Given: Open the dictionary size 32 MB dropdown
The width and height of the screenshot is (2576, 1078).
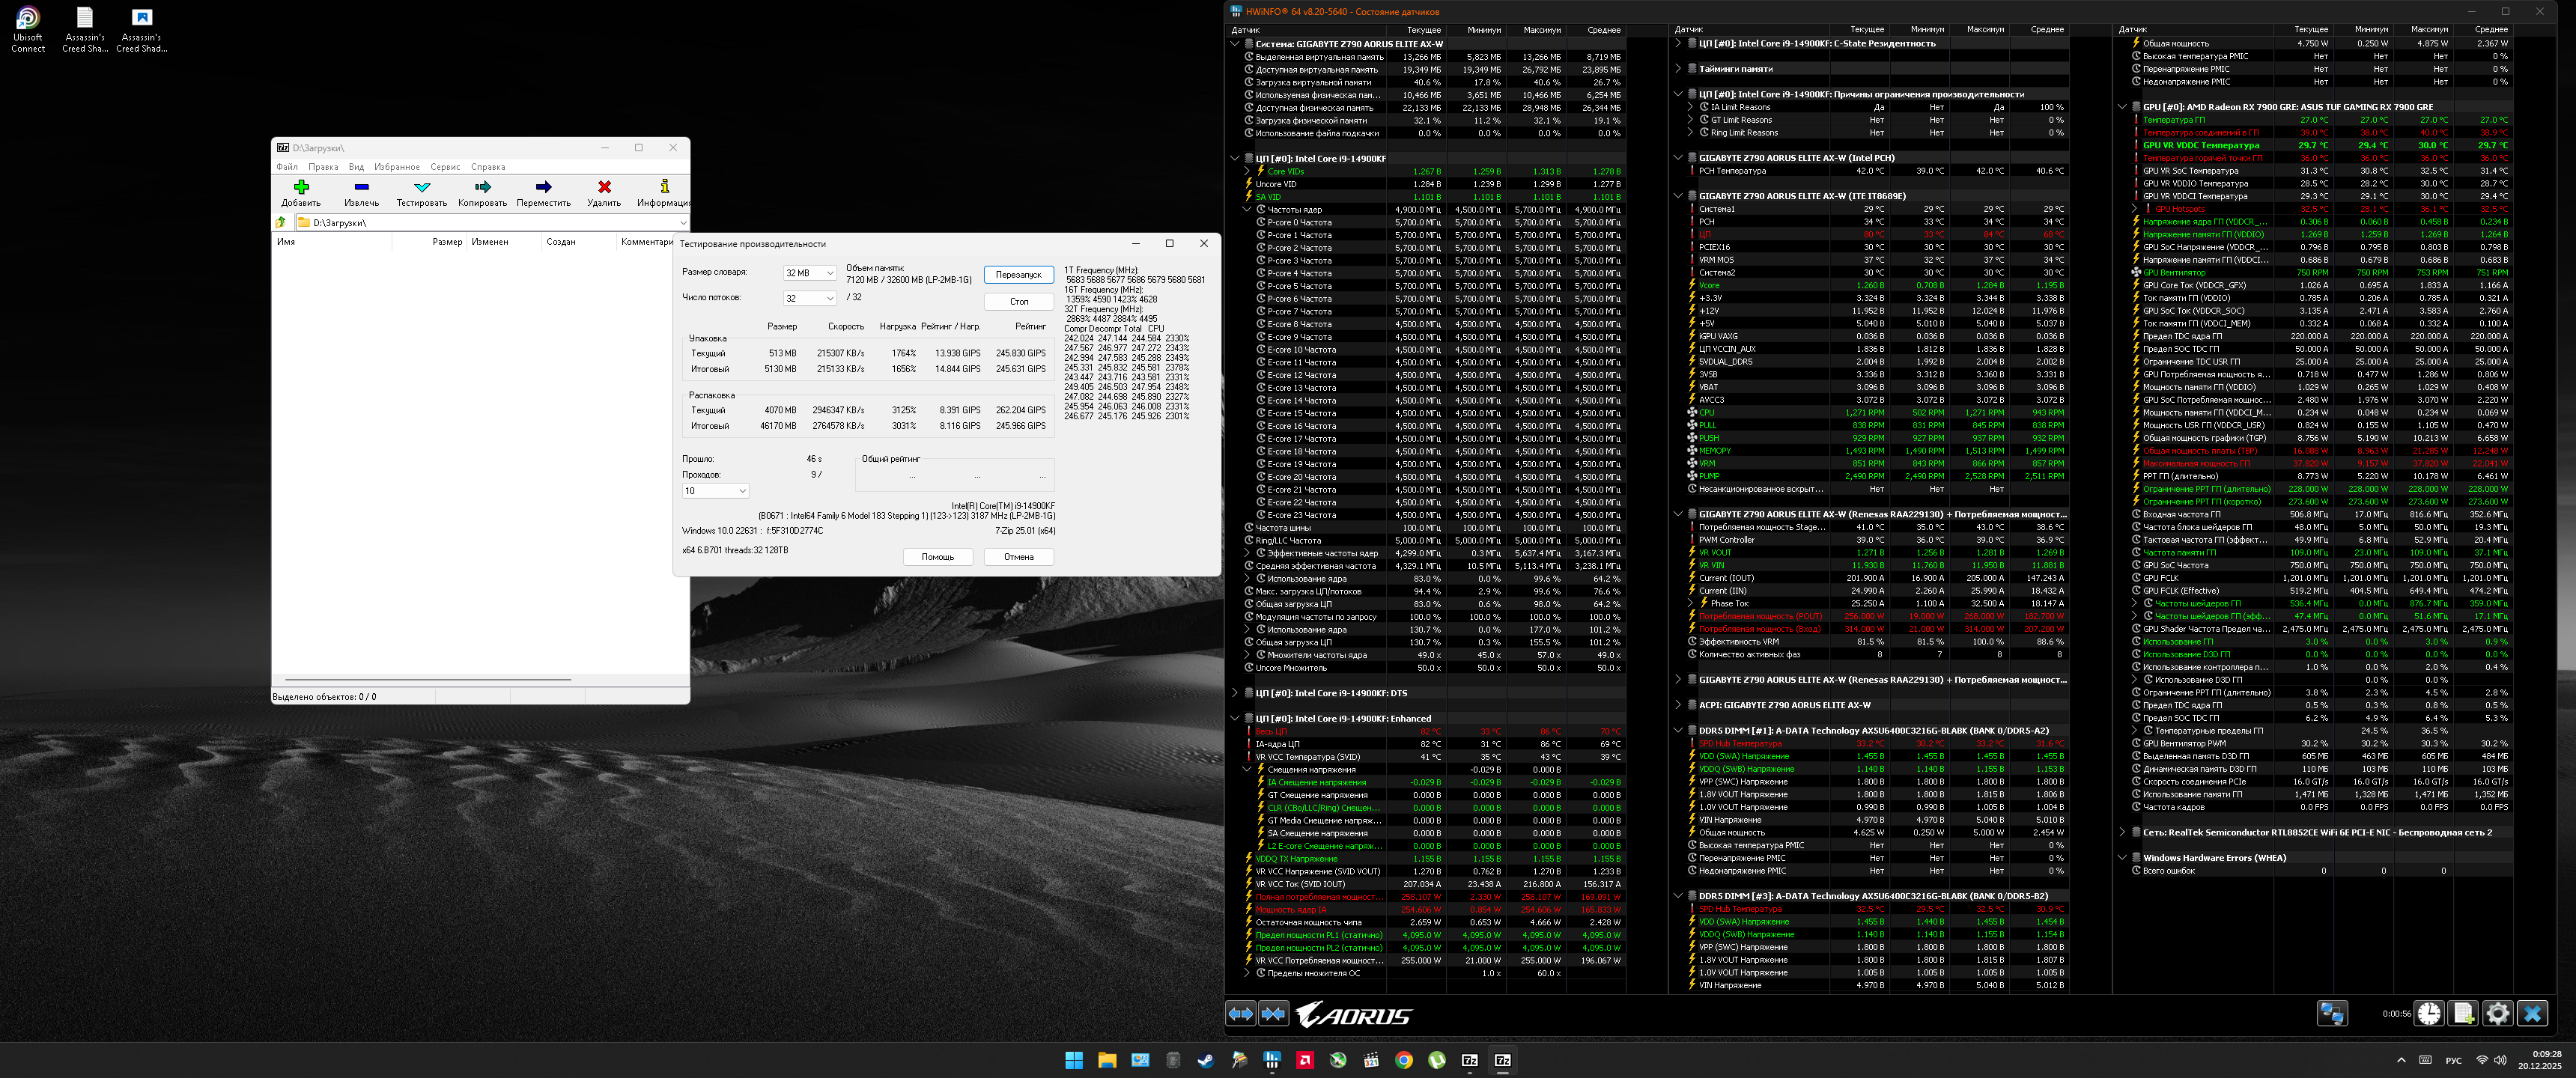Looking at the screenshot, I should tap(809, 273).
